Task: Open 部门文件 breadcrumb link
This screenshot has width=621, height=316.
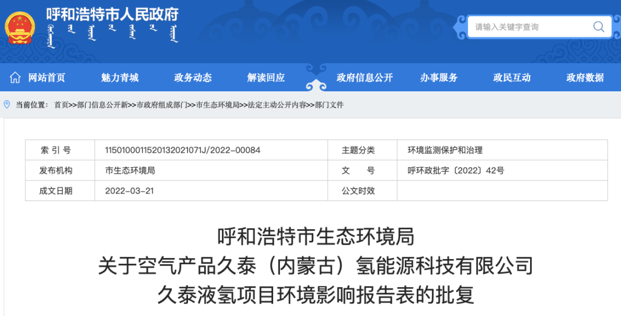Action: [x=329, y=105]
